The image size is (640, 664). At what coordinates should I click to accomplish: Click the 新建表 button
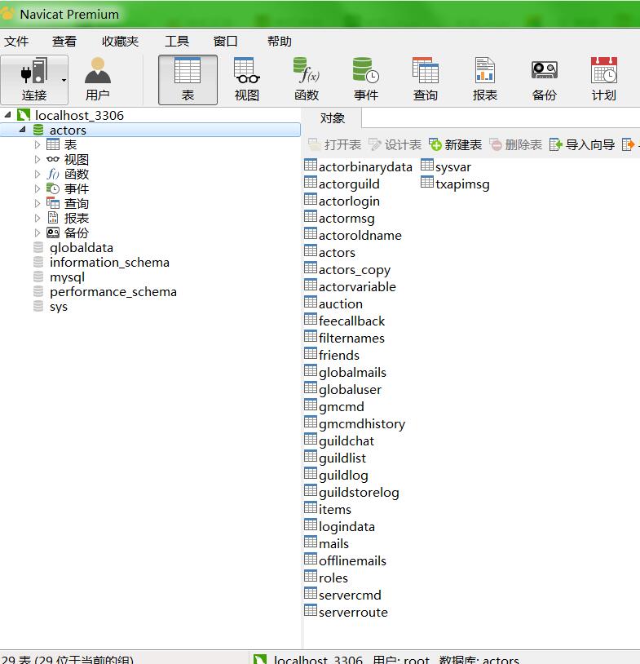456,144
